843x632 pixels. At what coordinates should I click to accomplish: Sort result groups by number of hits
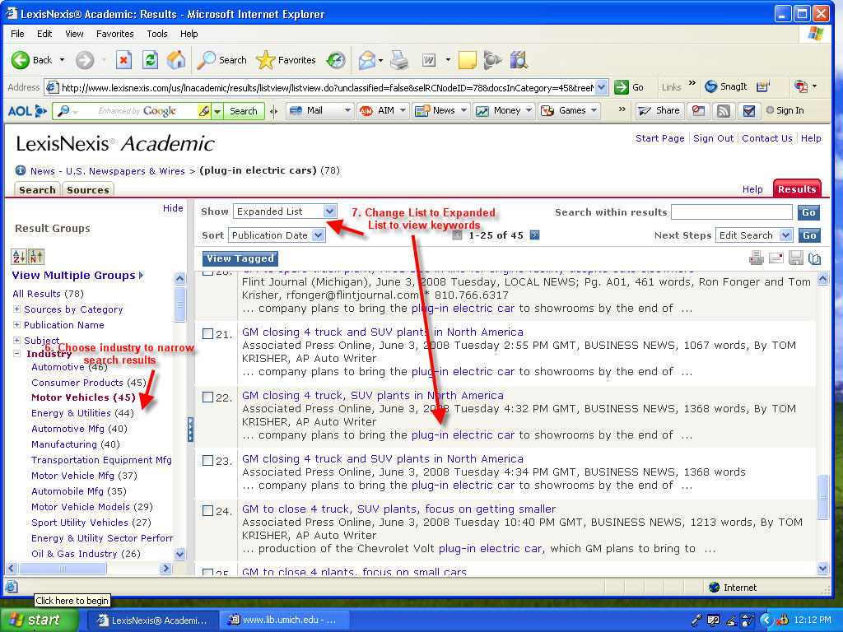click(36, 257)
